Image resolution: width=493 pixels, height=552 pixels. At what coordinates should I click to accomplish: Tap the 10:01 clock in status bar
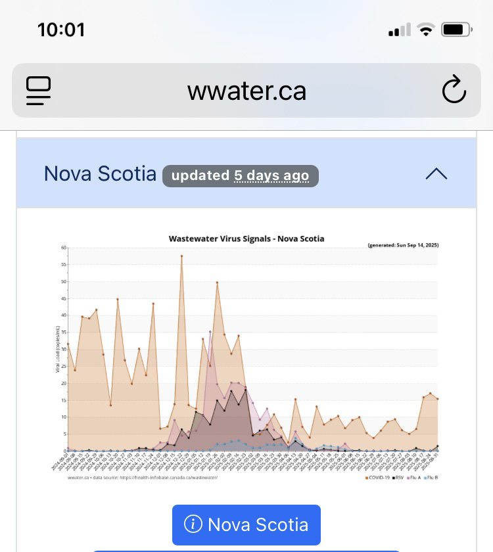pyautogui.click(x=61, y=30)
